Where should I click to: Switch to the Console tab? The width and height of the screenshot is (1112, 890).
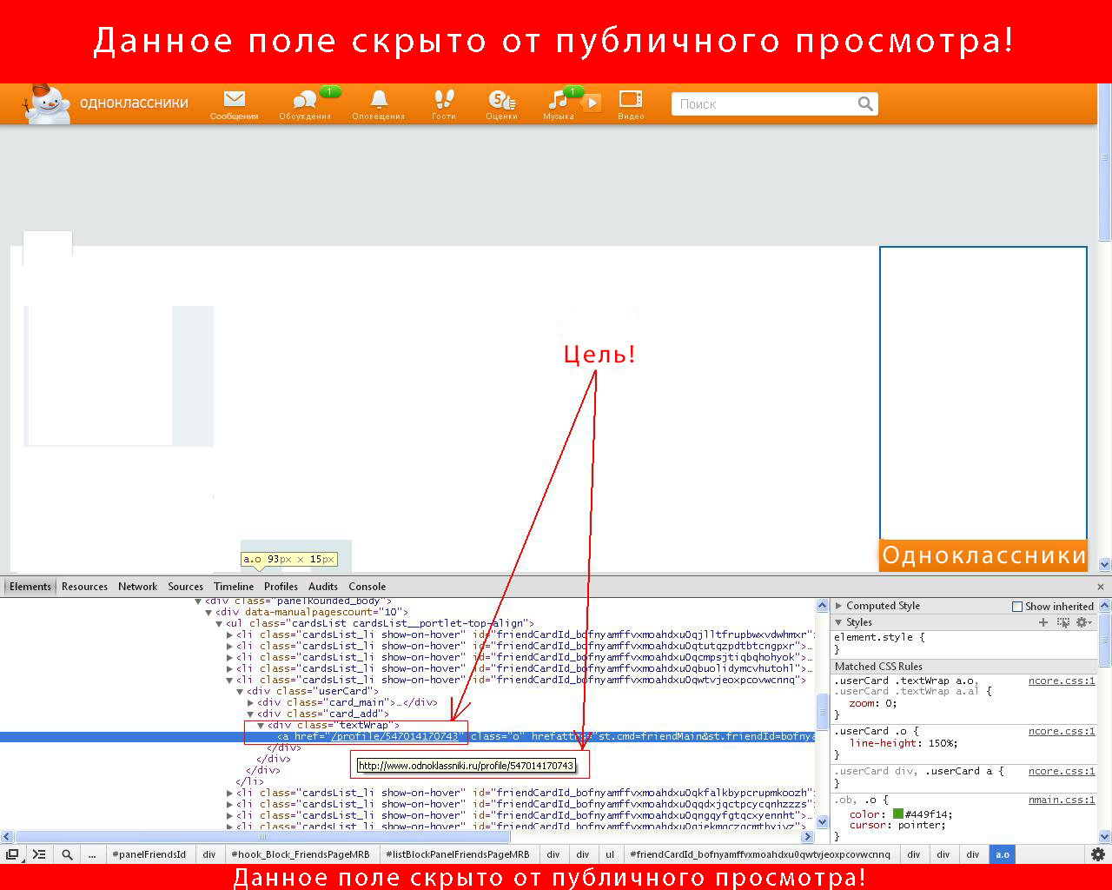click(367, 587)
